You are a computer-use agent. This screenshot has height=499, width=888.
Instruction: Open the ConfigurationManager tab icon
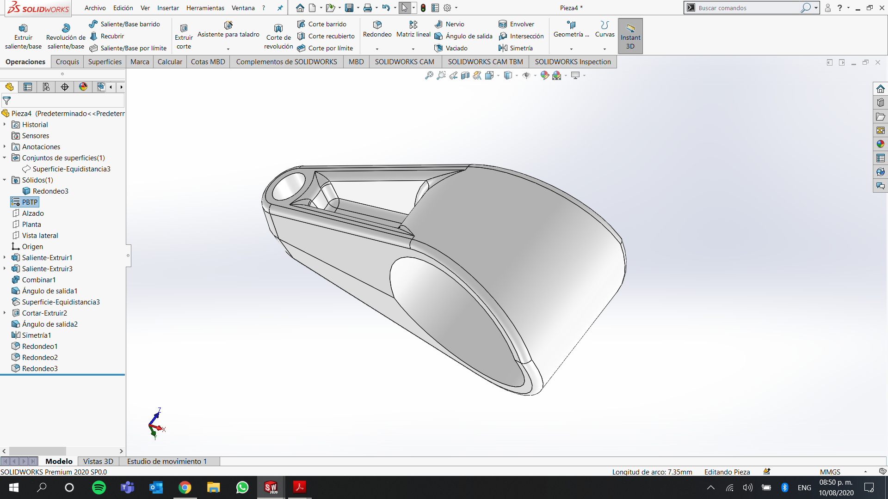click(46, 87)
